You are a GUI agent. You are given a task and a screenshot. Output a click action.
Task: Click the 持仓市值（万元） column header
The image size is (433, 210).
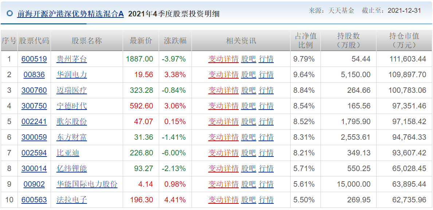click(x=405, y=40)
